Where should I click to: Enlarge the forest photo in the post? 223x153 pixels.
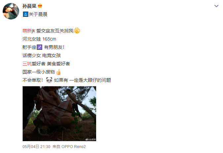(x=59, y=113)
